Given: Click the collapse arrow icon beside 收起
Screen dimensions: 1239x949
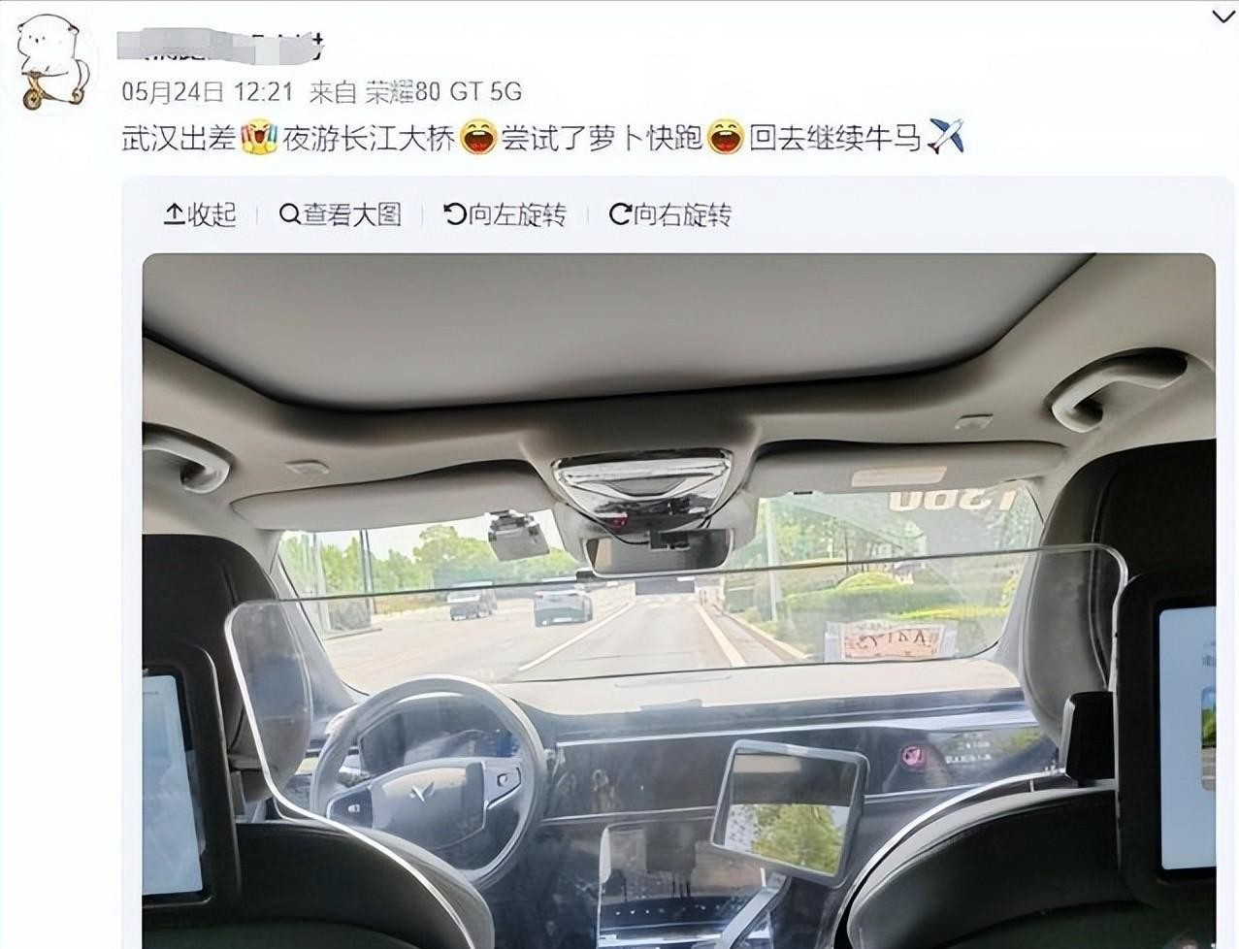Looking at the screenshot, I should pos(173,213).
